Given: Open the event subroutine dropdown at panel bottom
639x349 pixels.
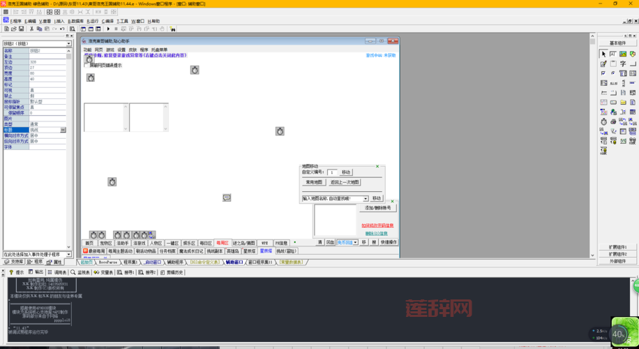Looking at the screenshot, I should pos(68,254).
